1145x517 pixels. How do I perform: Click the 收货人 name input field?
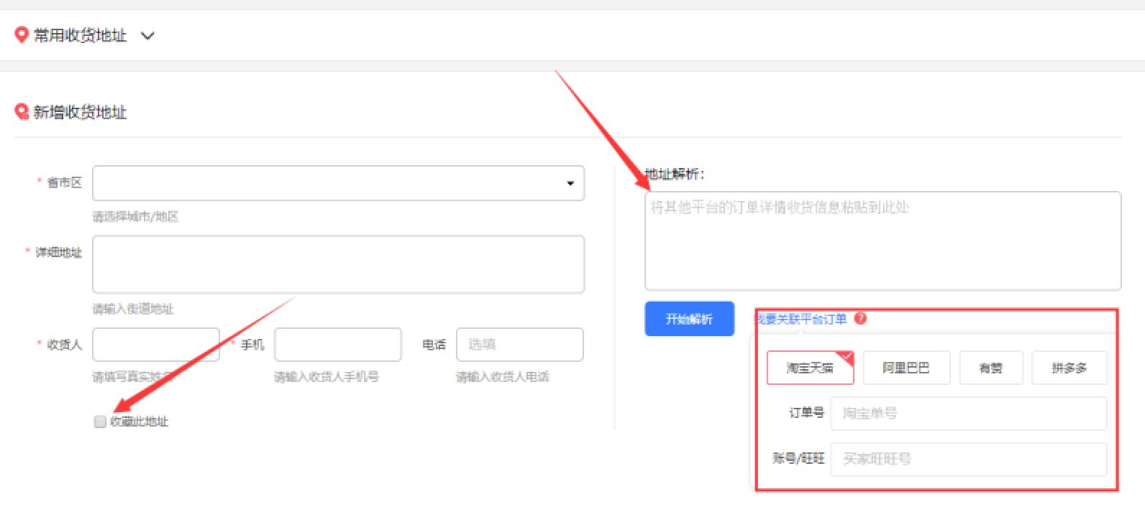click(x=155, y=345)
